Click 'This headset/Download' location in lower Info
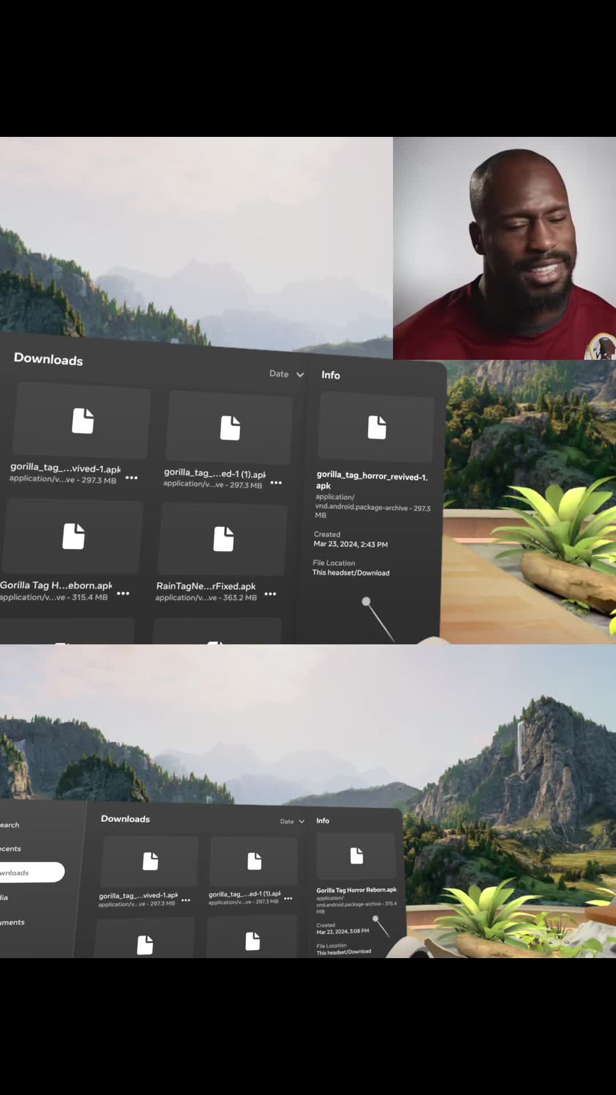 point(343,952)
